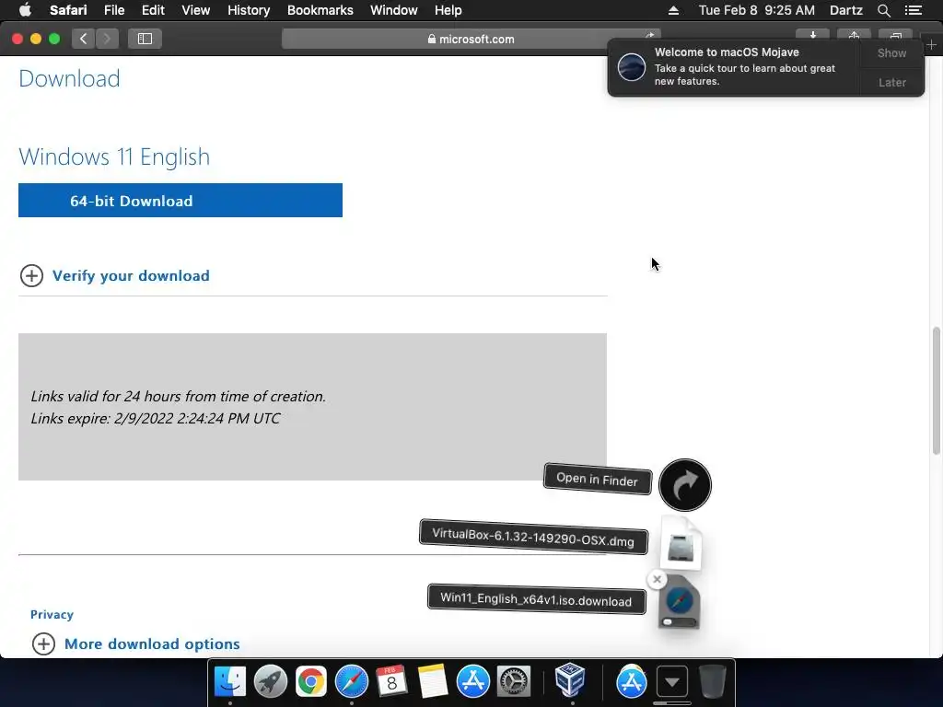Click Show on the Mojave notification
This screenshot has width=943, height=707.
pyautogui.click(x=891, y=52)
